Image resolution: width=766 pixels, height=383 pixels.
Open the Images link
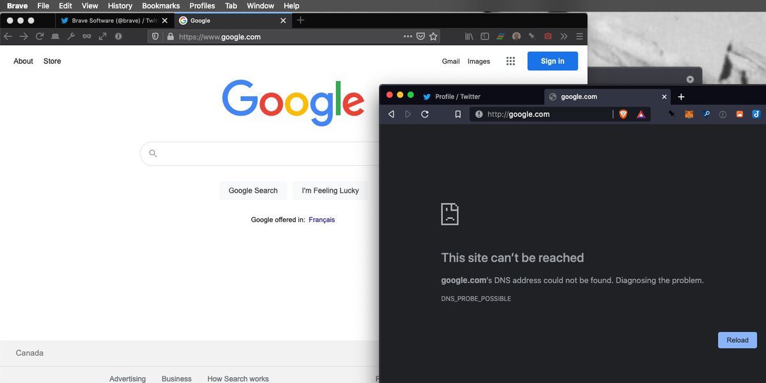[x=479, y=61]
